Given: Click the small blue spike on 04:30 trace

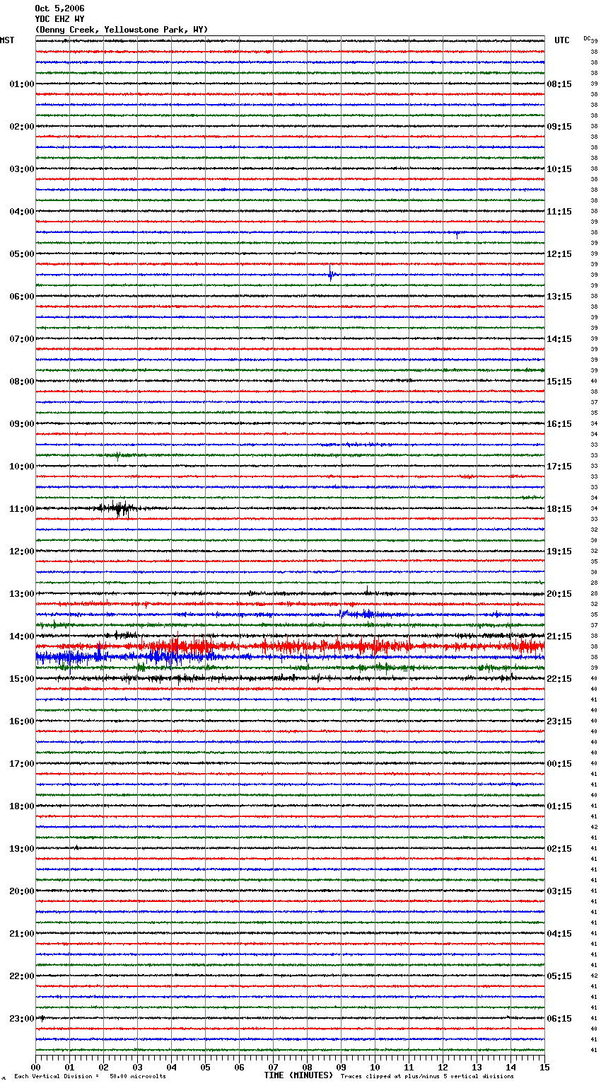Looking at the screenshot, I should (457, 234).
